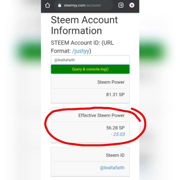Screen dimensions: 180x180
Task: Click the -25.03 delegated value
Action: (118, 134)
